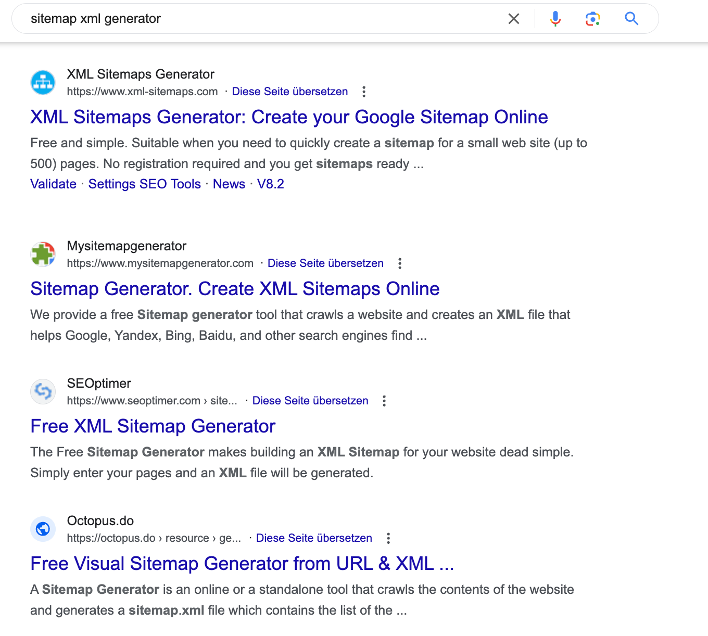Image resolution: width=708 pixels, height=636 pixels.
Task: Open more options for octopus.do result
Action: tap(388, 538)
